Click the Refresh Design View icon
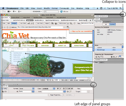The height and width of the screenshot is (106, 126). pos(75,23)
